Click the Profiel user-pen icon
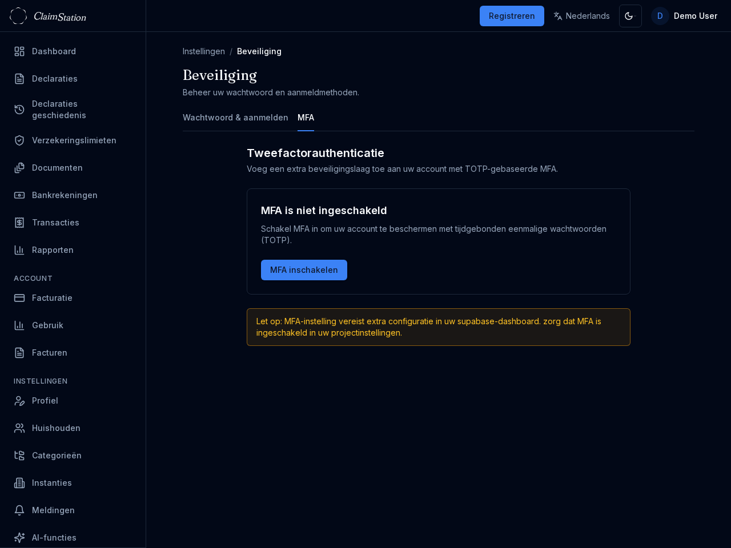The height and width of the screenshot is (548, 731). click(x=19, y=401)
